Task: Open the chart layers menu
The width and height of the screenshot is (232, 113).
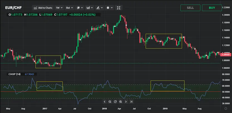Action: coord(109,8)
